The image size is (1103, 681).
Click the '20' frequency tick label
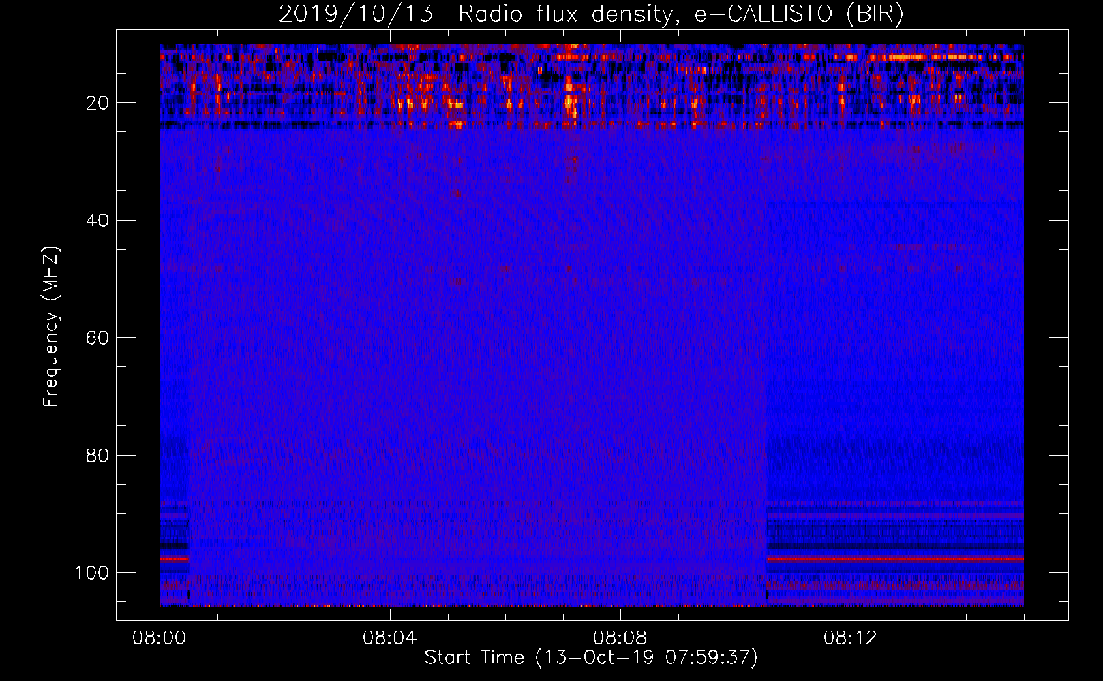(x=98, y=103)
